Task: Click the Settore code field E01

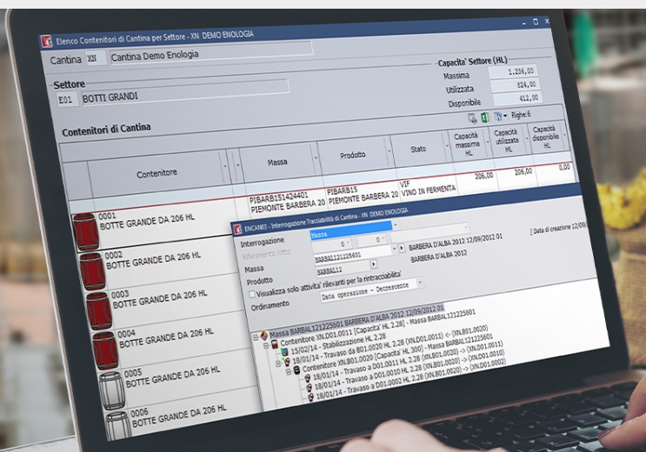Action: tap(67, 99)
